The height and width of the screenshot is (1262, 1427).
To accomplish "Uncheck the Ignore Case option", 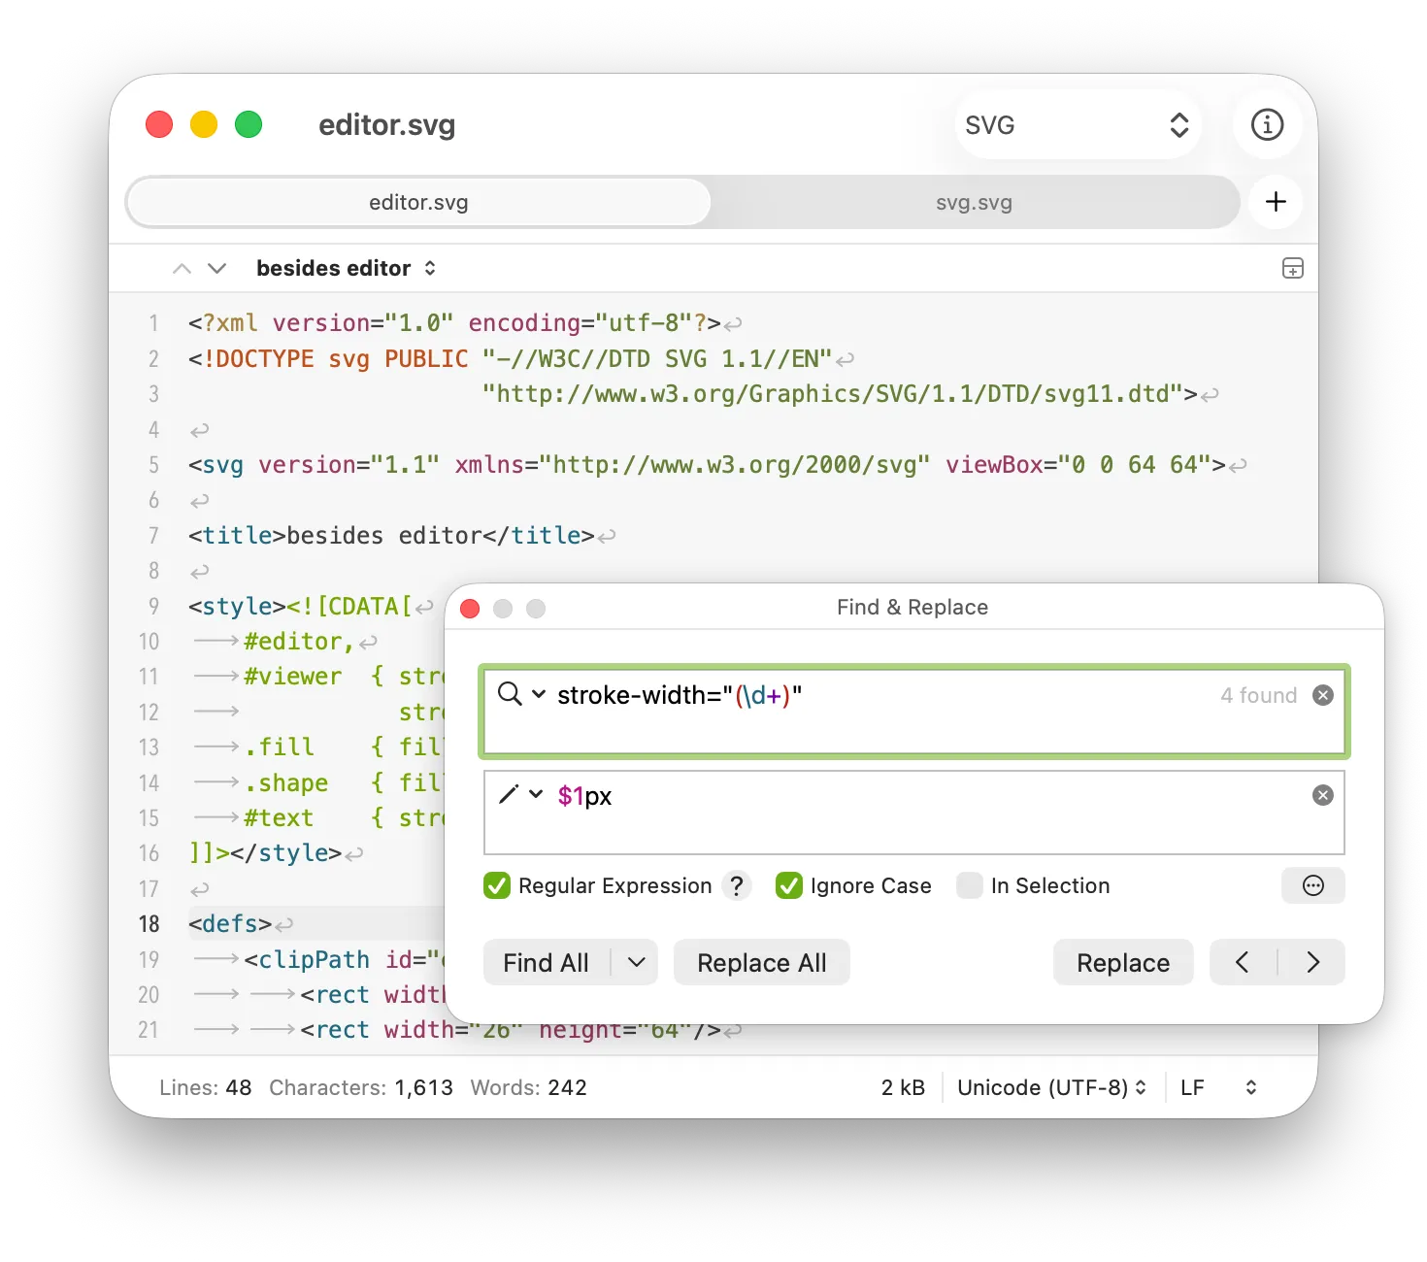I will (x=789, y=885).
